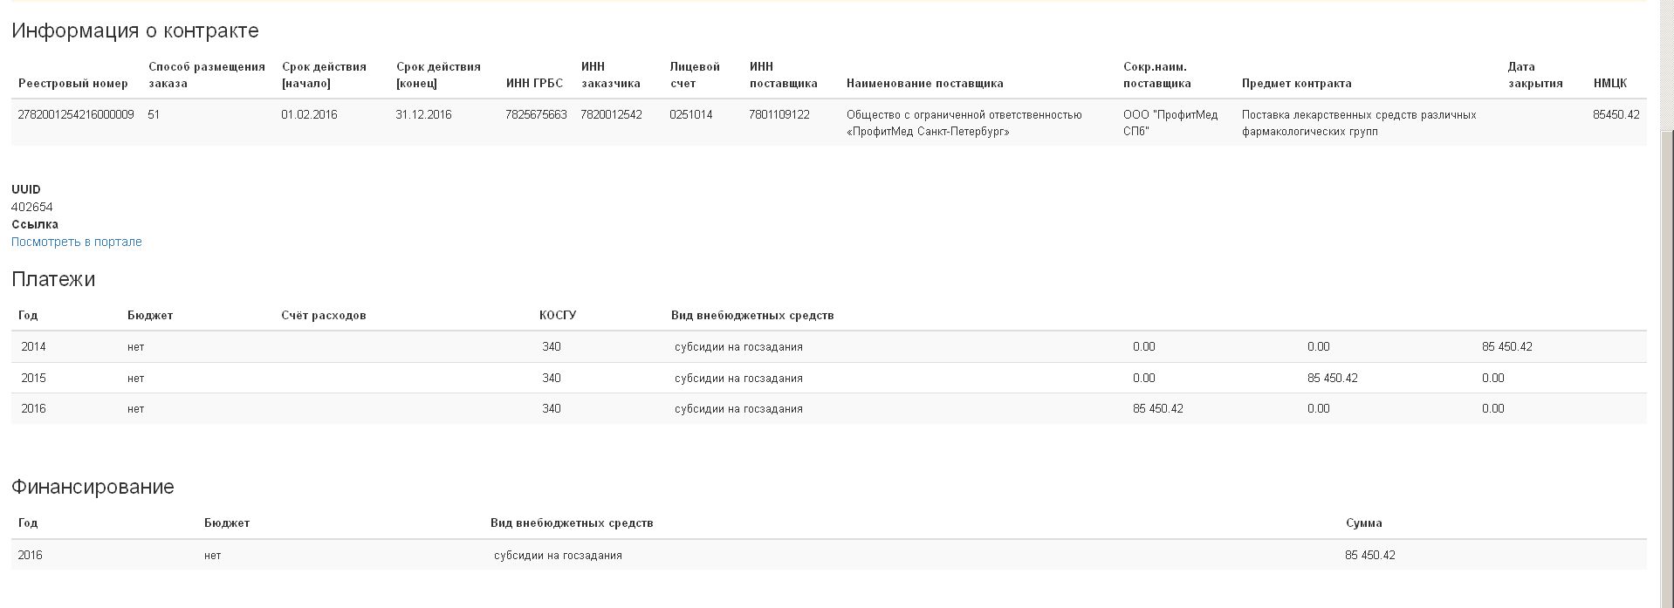Select the 2014 year cell in Платежи
Image resolution: width=1674 pixels, height=608 pixels.
(x=33, y=347)
